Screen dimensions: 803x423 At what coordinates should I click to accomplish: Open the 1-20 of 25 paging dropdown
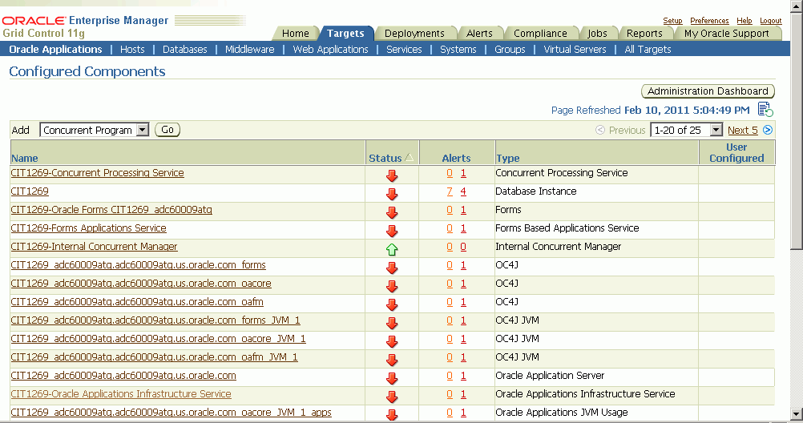point(686,130)
